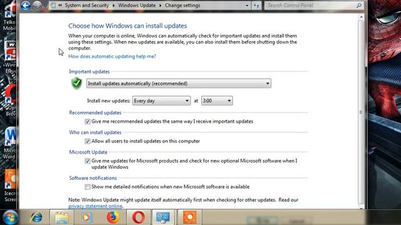Viewport: 401px width, 225px height.
Task: Click the Windows Update breadcrumb
Action: 137,6
